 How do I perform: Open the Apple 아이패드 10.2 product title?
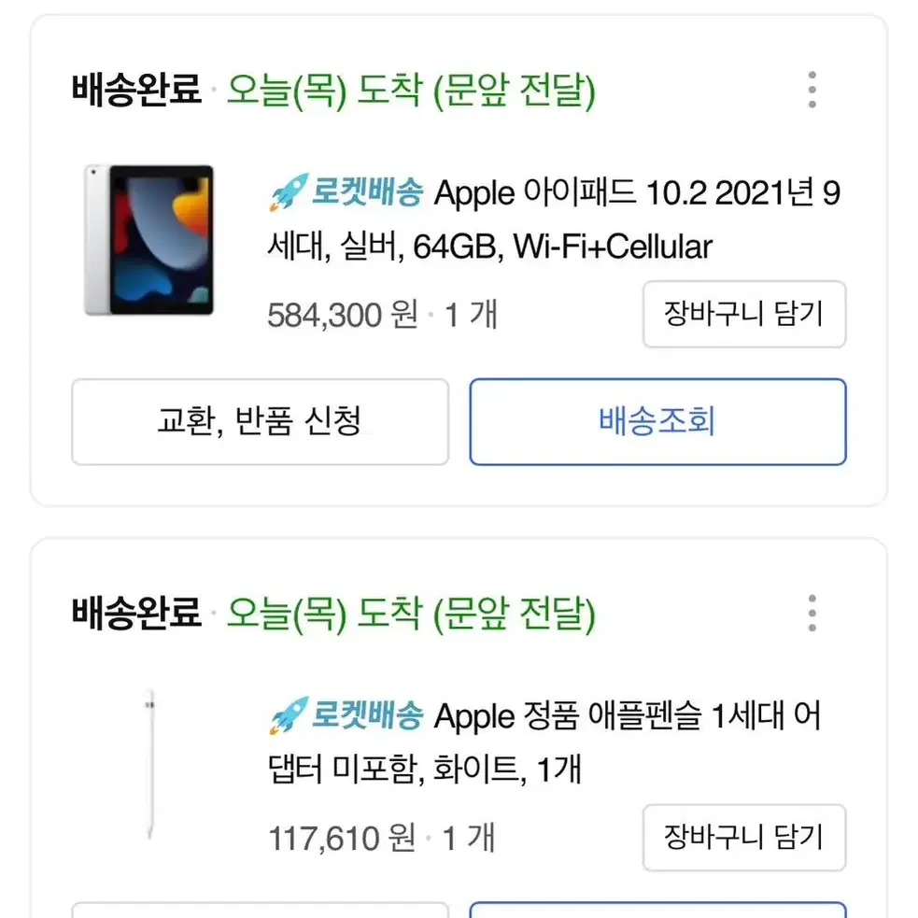(554, 219)
